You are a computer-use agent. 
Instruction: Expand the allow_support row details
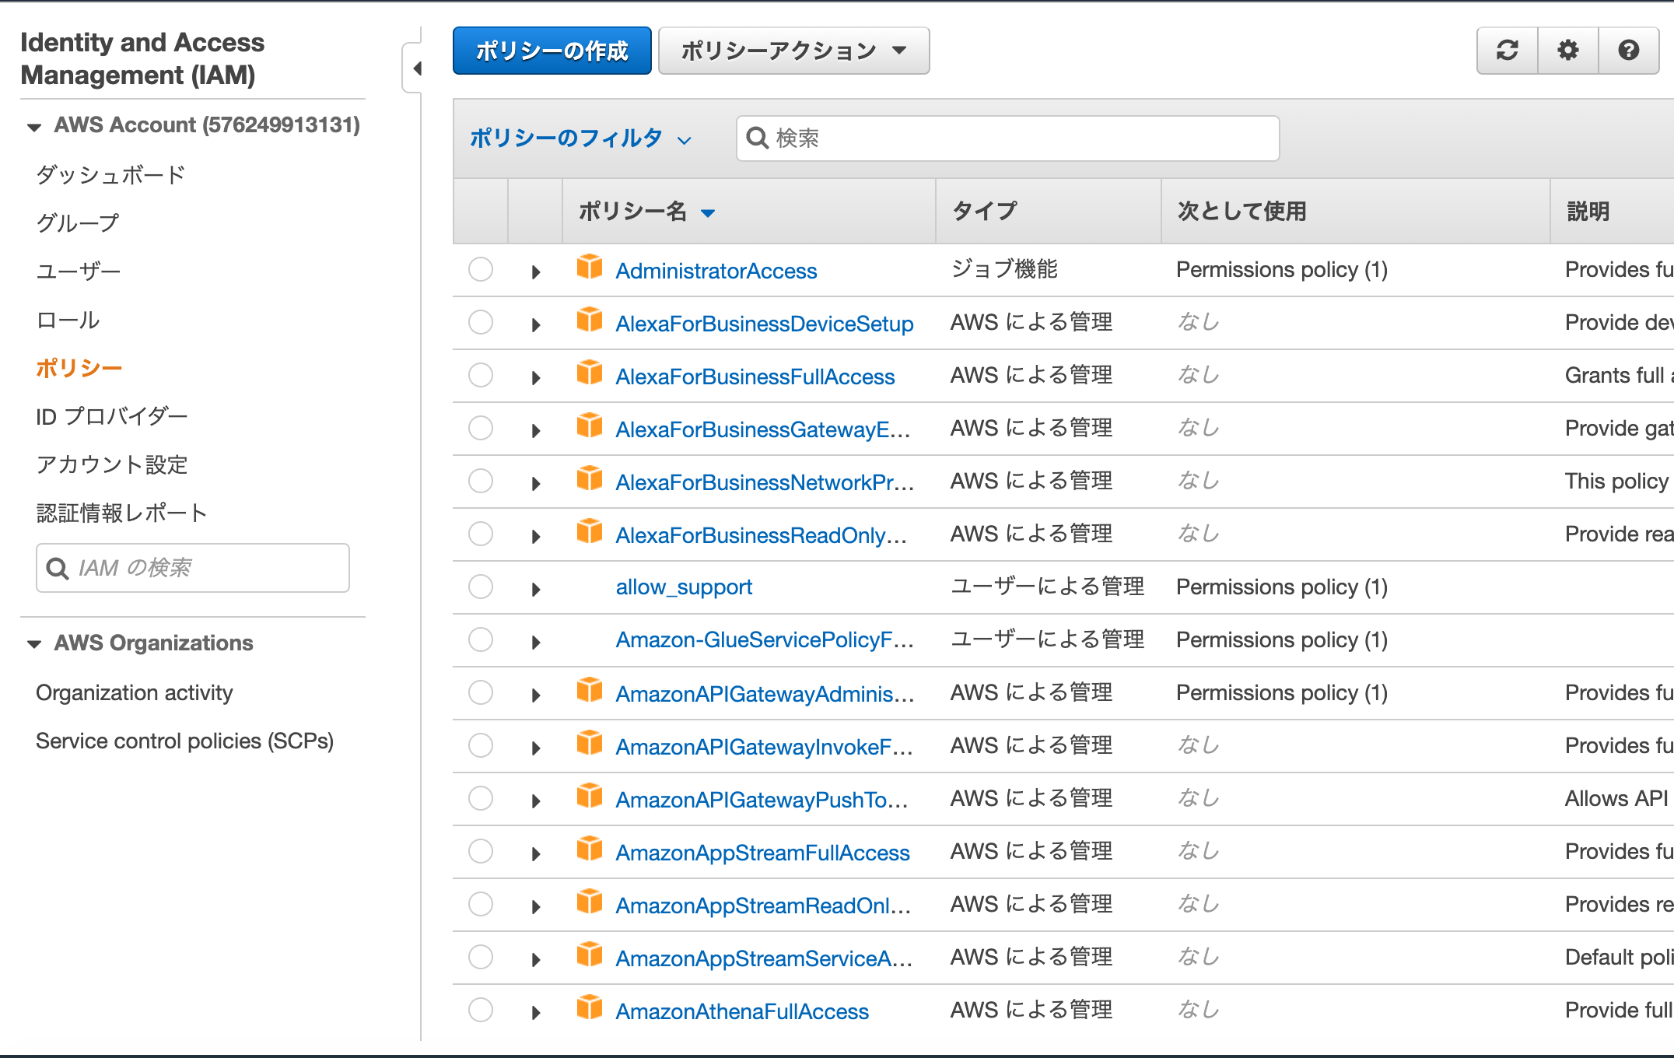[536, 590]
